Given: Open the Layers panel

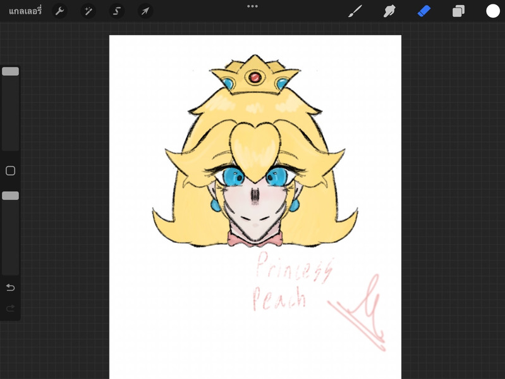Looking at the screenshot, I should click(458, 11).
